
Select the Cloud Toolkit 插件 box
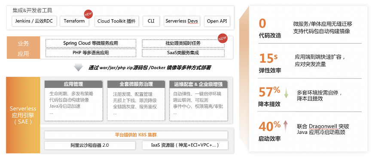point(116,21)
